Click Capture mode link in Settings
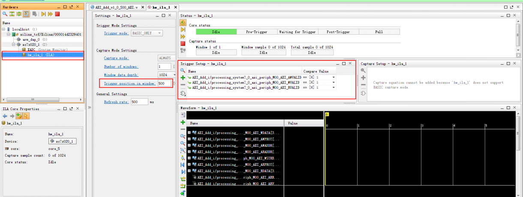Image resolution: width=523 pixels, height=197 pixels. (117, 58)
